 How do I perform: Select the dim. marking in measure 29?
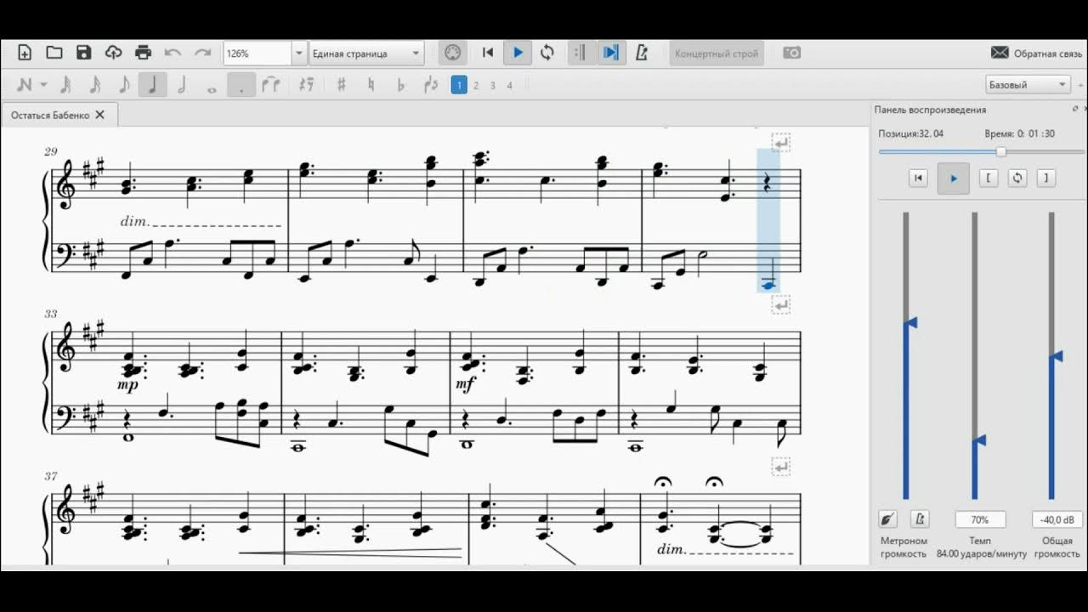(x=135, y=221)
